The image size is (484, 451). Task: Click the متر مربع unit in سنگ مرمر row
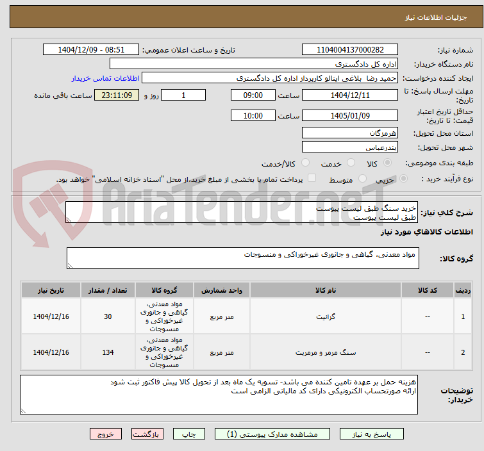(222, 352)
